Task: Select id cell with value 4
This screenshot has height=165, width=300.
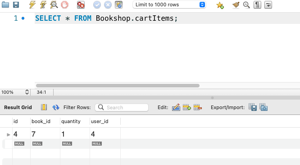Action: [x=21, y=134]
